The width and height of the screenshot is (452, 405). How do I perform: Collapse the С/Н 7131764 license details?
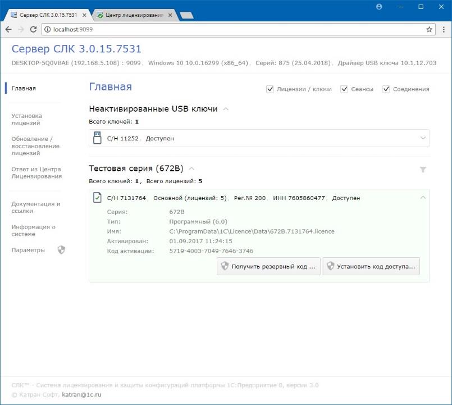(423, 198)
